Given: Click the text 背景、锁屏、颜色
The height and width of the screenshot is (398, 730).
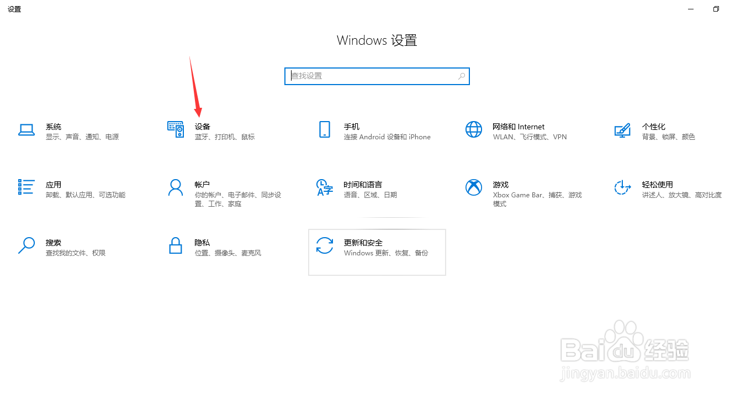Looking at the screenshot, I should coord(668,137).
